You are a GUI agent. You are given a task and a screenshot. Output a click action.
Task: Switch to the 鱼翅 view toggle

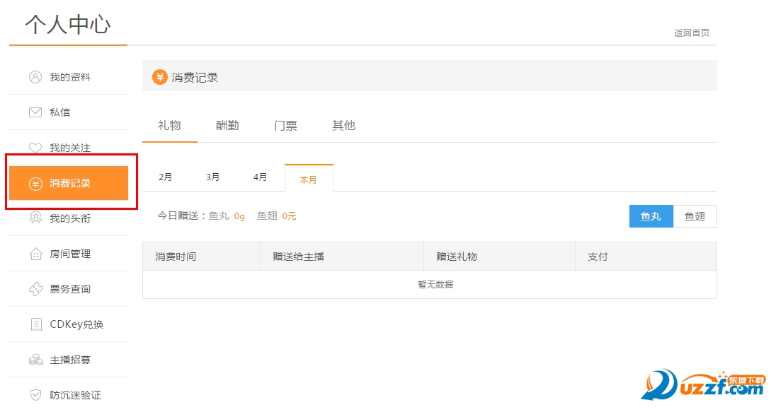695,216
